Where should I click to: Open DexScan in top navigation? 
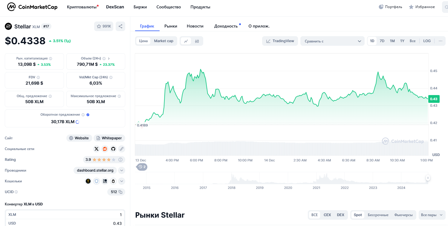pyautogui.click(x=115, y=7)
